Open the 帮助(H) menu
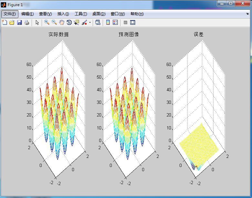The height and width of the screenshot is (198, 252). (x=137, y=14)
